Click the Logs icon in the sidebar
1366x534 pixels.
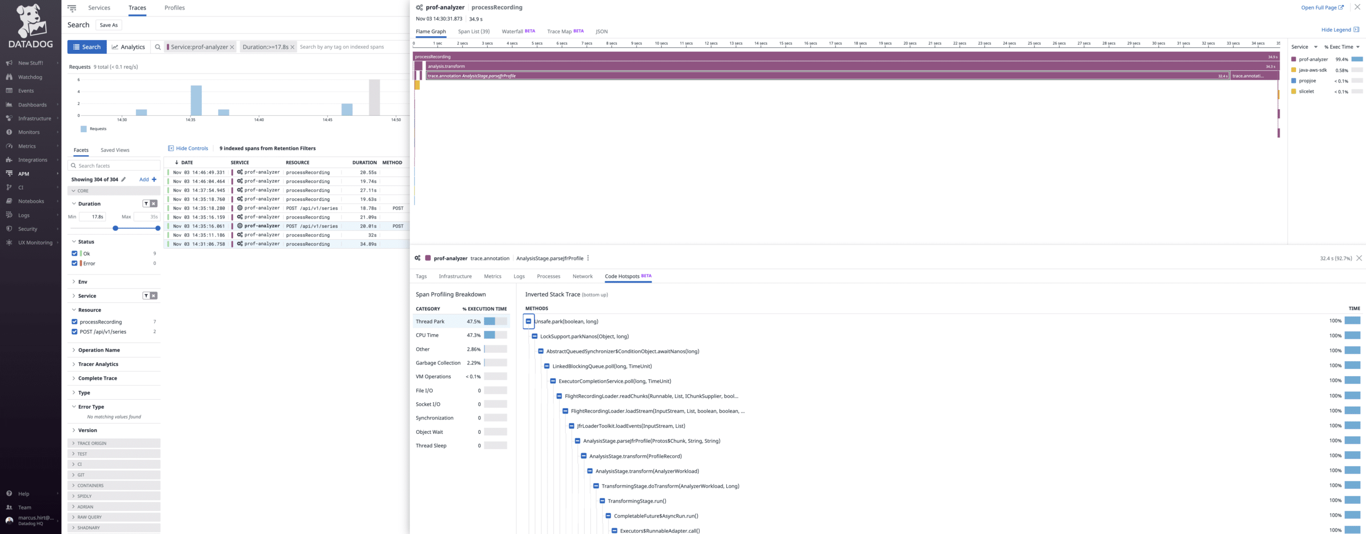9,215
